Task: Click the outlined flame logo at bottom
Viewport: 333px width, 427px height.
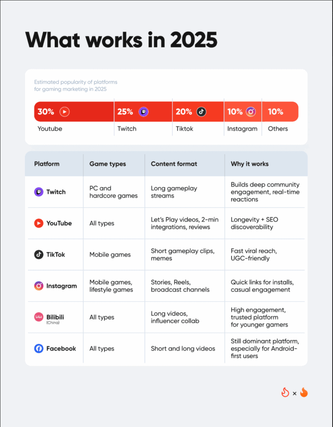Action: [285, 393]
